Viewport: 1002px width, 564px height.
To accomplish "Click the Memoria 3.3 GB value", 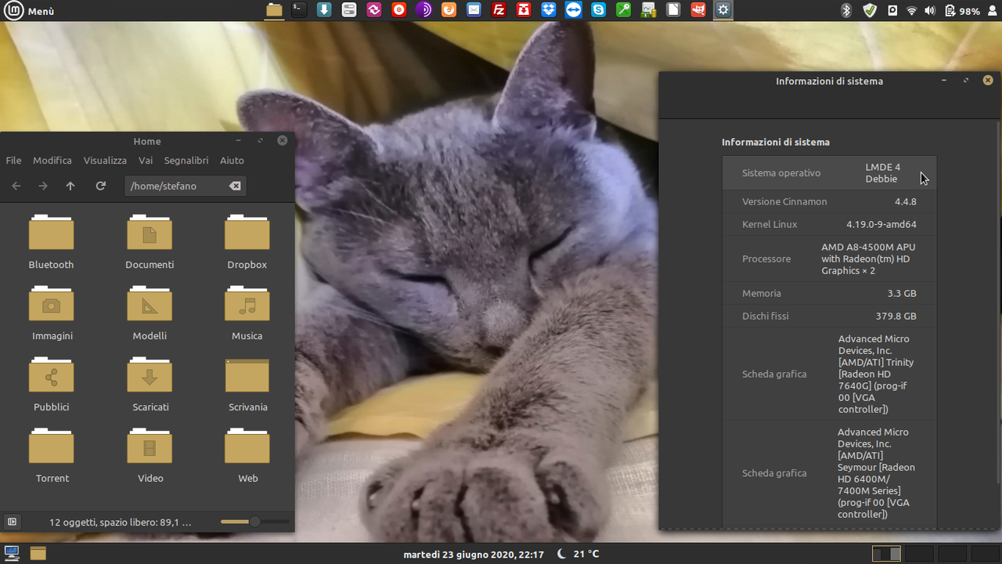I will click(902, 293).
